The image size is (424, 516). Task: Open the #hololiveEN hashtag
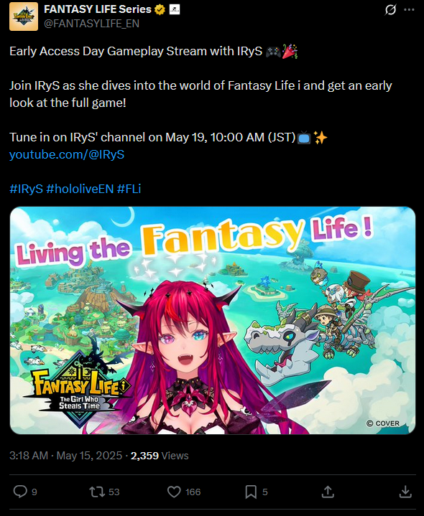80,189
